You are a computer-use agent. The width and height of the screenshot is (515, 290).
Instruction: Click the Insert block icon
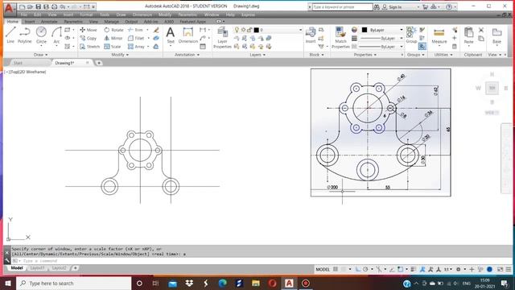point(311,35)
